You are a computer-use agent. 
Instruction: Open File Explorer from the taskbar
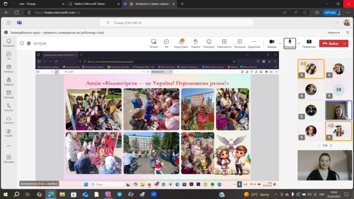pyautogui.click(x=62, y=195)
